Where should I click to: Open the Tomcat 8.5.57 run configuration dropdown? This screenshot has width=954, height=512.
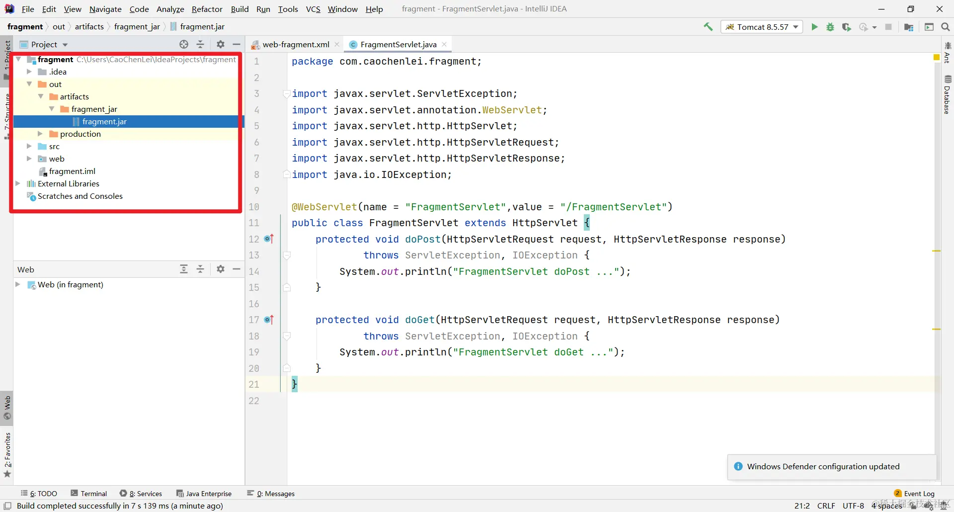762,27
